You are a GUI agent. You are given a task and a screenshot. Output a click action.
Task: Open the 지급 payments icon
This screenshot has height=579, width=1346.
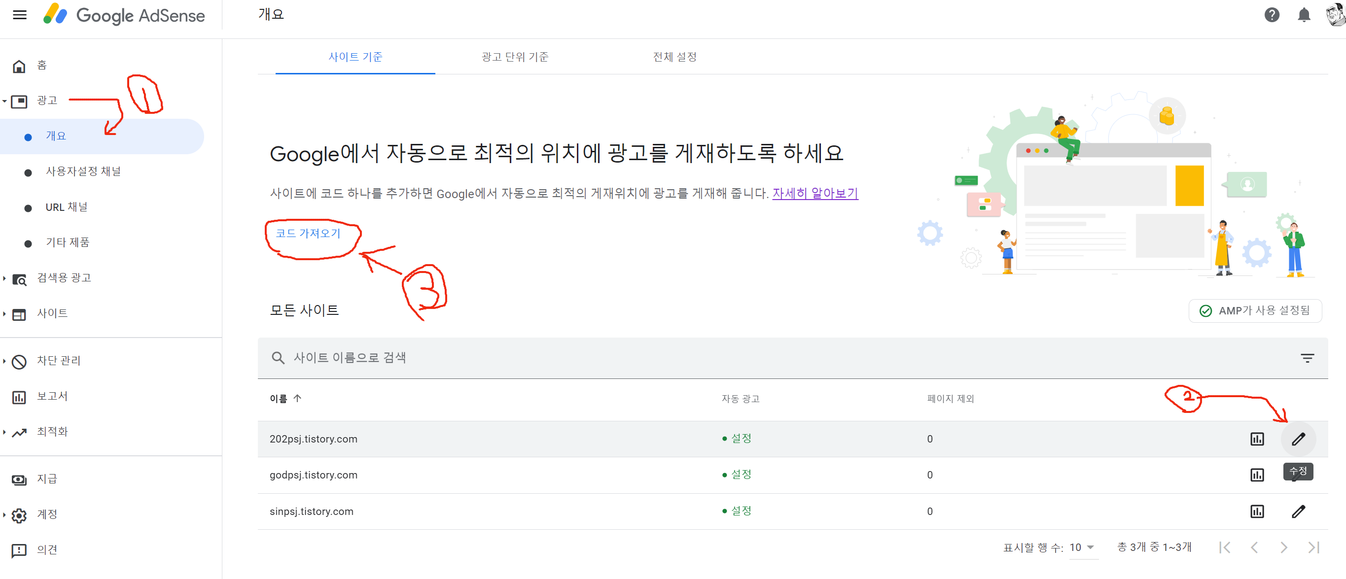pyautogui.click(x=19, y=480)
